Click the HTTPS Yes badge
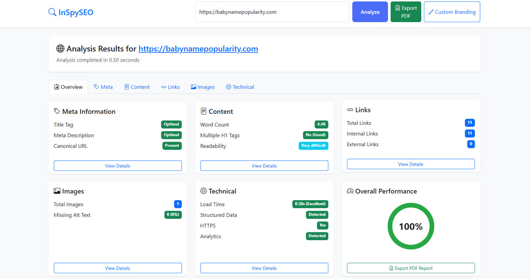The width and height of the screenshot is (531, 279). coord(323,225)
